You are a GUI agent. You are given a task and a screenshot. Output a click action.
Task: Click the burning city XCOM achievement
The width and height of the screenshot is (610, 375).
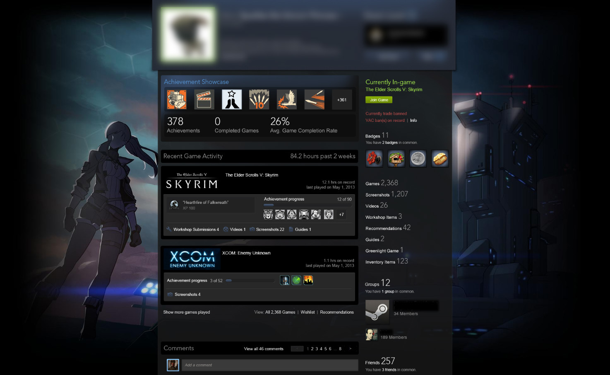pyautogui.click(x=308, y=280)
